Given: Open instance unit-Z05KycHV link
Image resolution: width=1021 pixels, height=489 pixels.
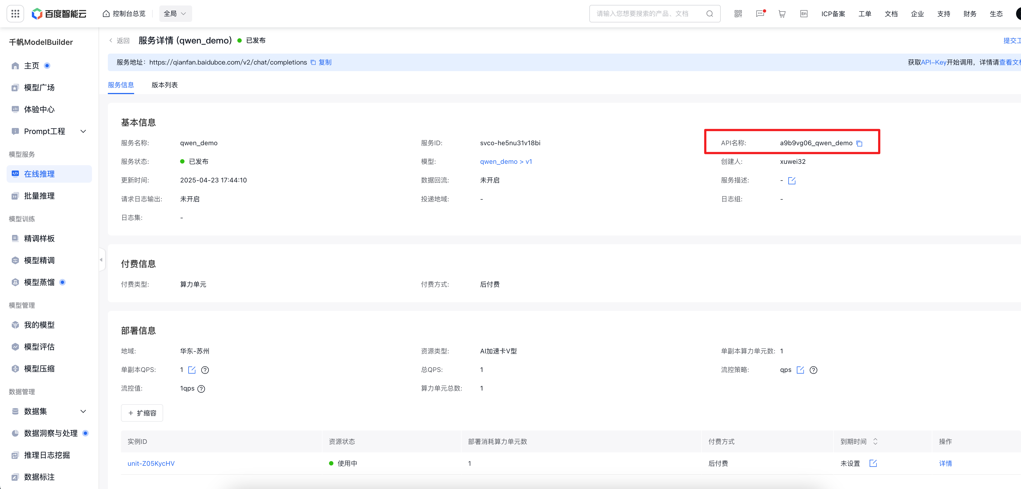Looking at the screenshot, I should click(151, 463).
